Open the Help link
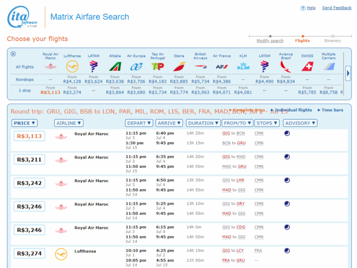 point(311,8)
